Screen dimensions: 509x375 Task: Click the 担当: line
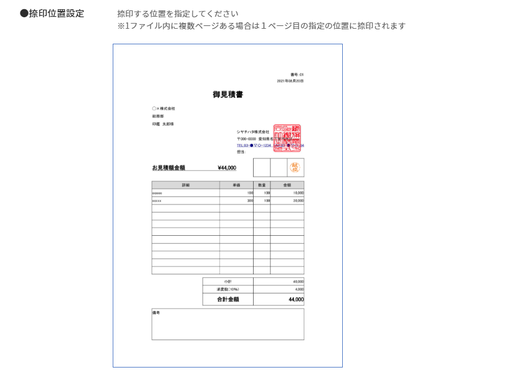coord(241,152)
